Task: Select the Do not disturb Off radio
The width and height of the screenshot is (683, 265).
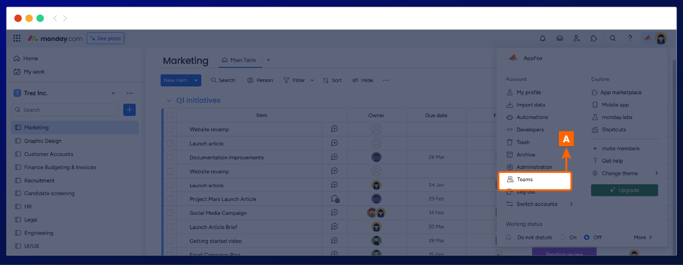Action: point(587,237)
